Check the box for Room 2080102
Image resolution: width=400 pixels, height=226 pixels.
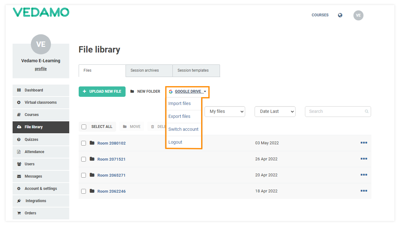[84, 143]
